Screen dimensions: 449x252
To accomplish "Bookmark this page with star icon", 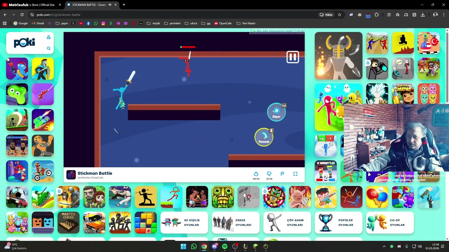I will click(340, 15).
